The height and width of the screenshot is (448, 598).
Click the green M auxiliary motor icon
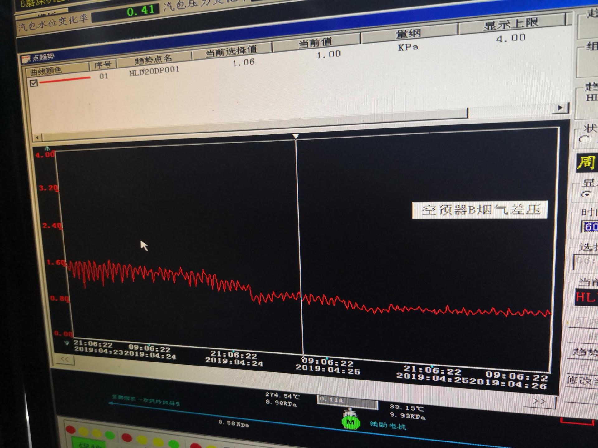[351, 422]
